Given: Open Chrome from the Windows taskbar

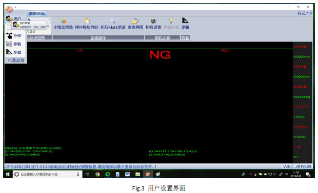Looking at the screenshot, I should [97, 175].
